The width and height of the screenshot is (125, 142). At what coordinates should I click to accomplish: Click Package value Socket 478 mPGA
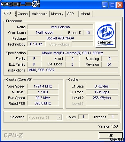[x=60, y=38]
